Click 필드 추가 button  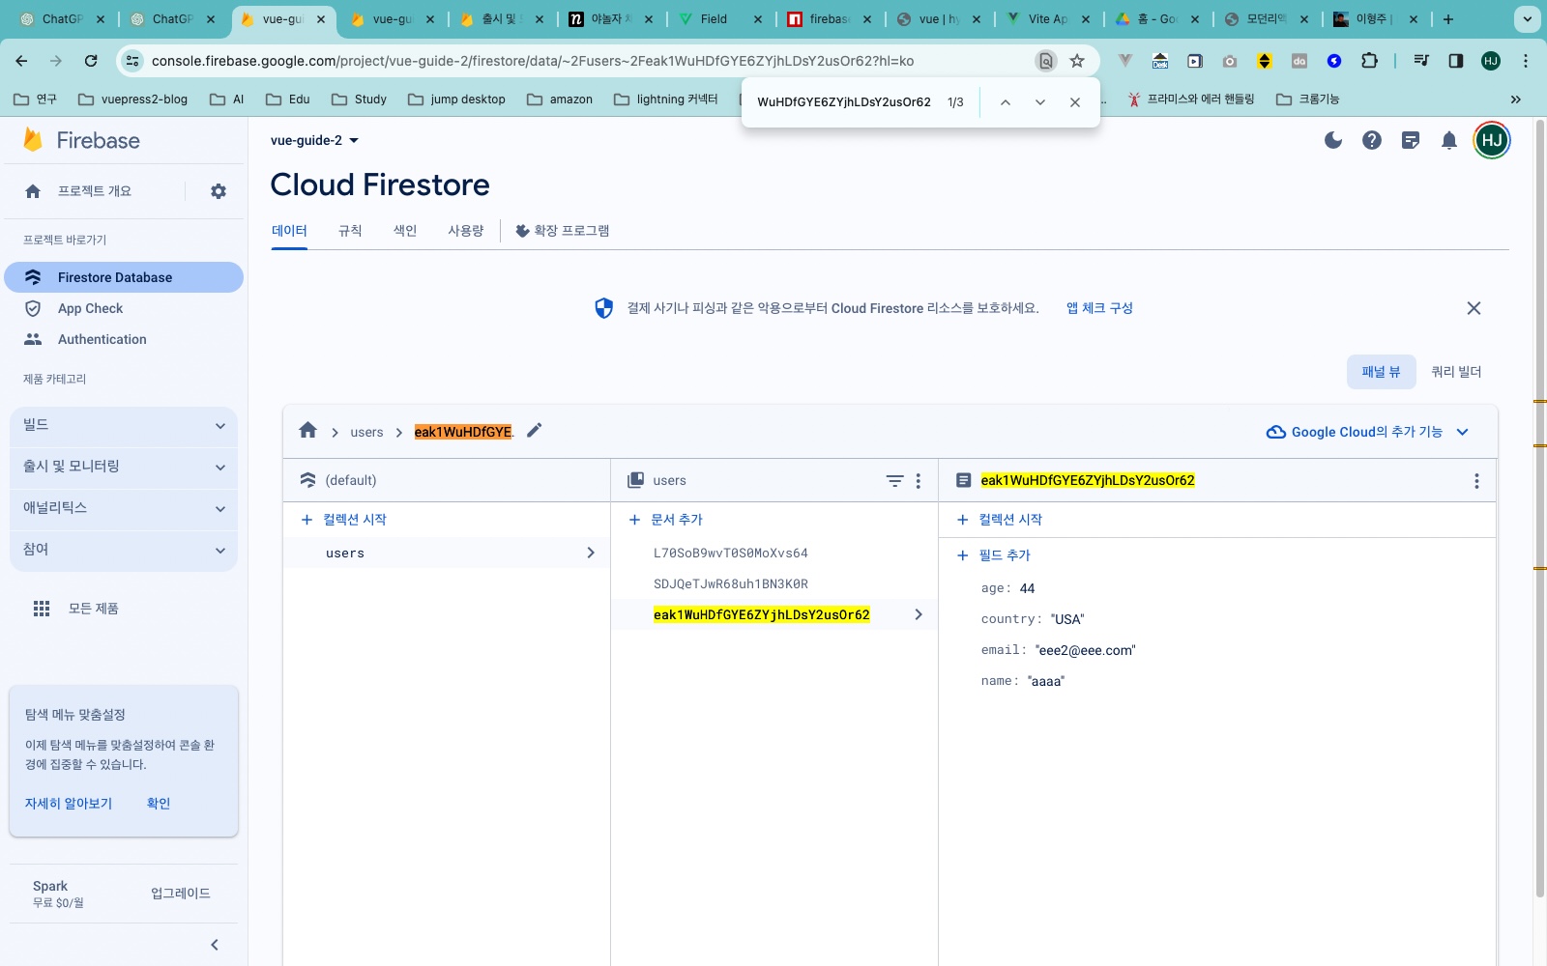pos(994,555)
